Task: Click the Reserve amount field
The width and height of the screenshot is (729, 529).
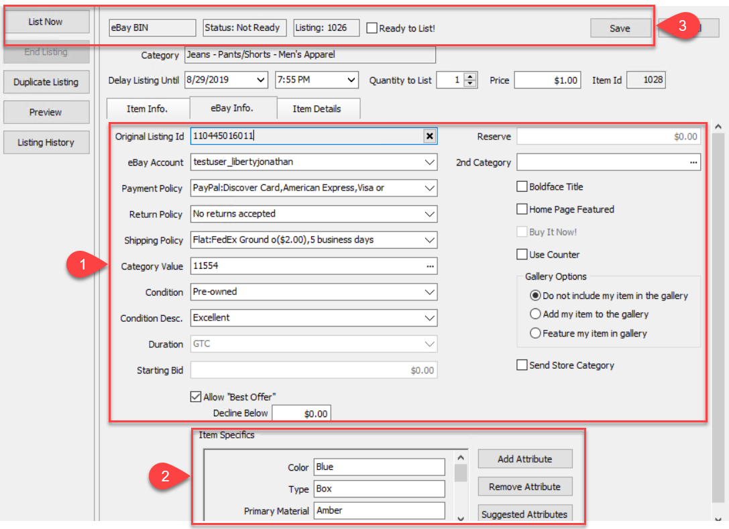Action: pos(608,137)
